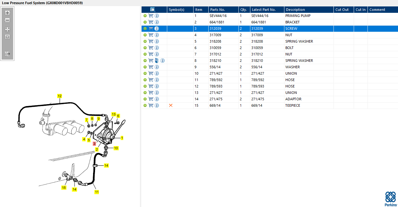Open the book icon on item 8 row
Image resolution: width=398 pixels, height=207 pixels.
[157, 61]
